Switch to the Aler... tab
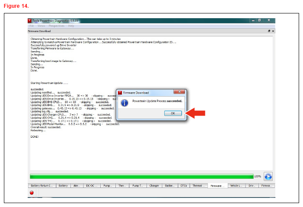 tap(77, 185)
